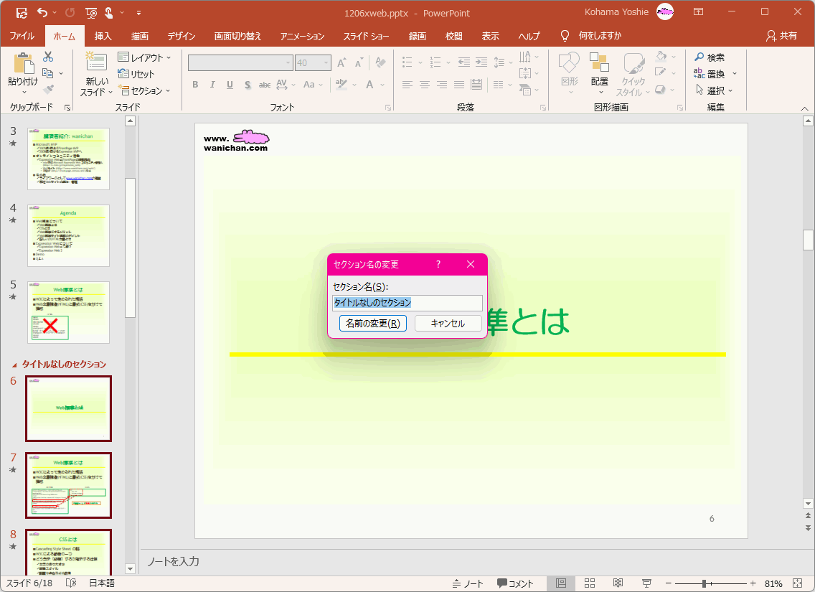
Task: Click the Save icon in title bar
Action: tap(21, 12)
